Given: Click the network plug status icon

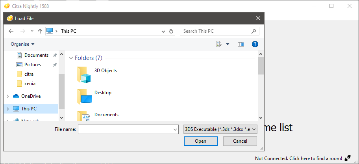Looking at the screenshot, I should (348, 158).
